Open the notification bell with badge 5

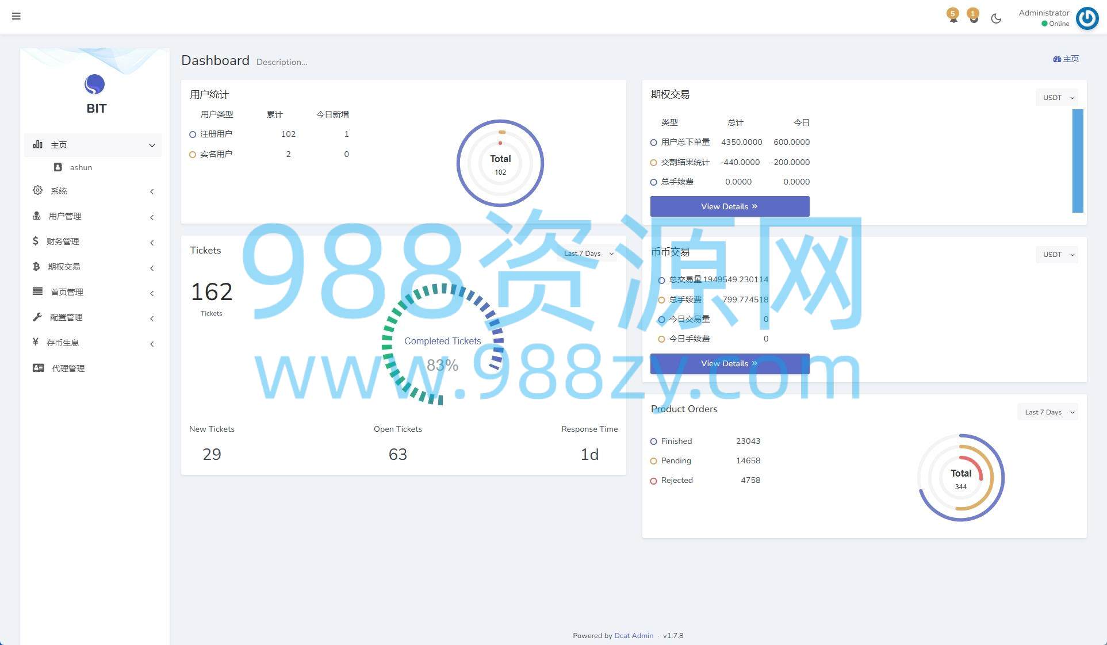(953, 16)
